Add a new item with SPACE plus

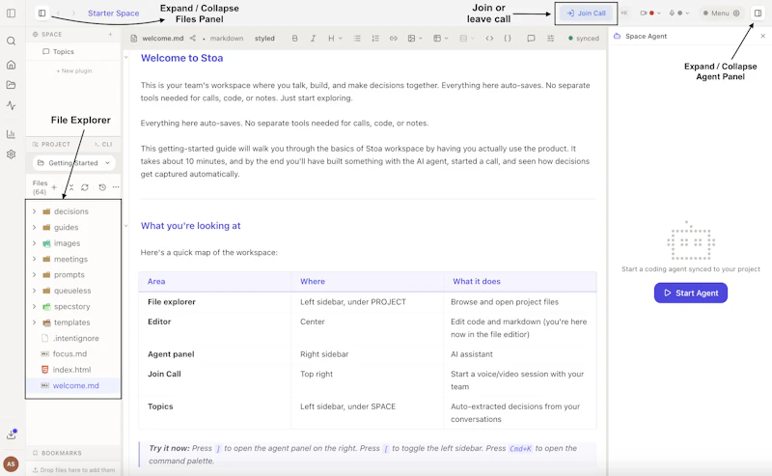pyautogui.click(x=110, y=34)
